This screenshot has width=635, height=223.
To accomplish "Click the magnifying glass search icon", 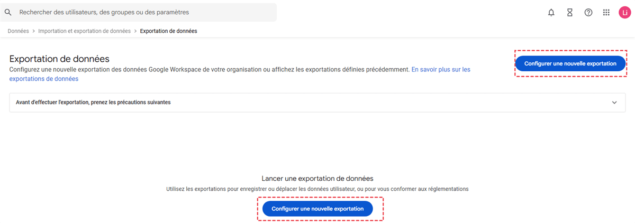I will coord(8,12).
